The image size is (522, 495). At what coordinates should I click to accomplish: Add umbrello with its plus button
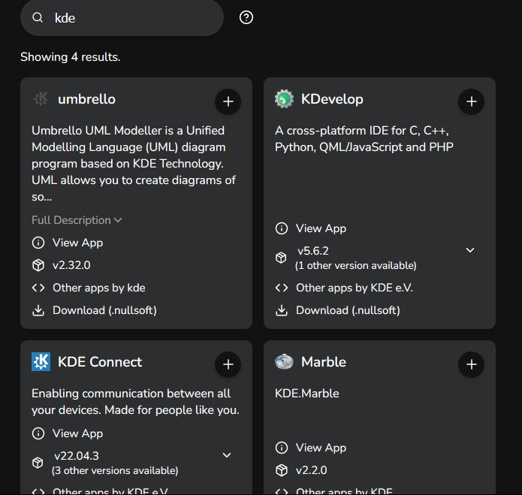[x=228, y=101]
